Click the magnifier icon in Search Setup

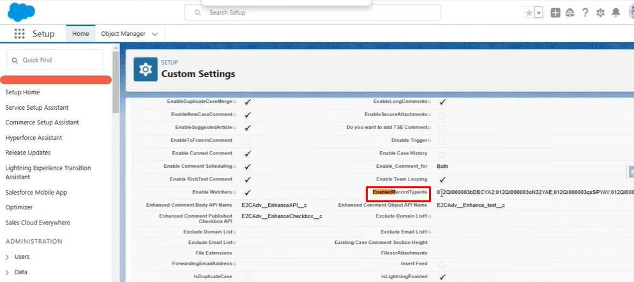pyautogui.click(x=198, y=13)
